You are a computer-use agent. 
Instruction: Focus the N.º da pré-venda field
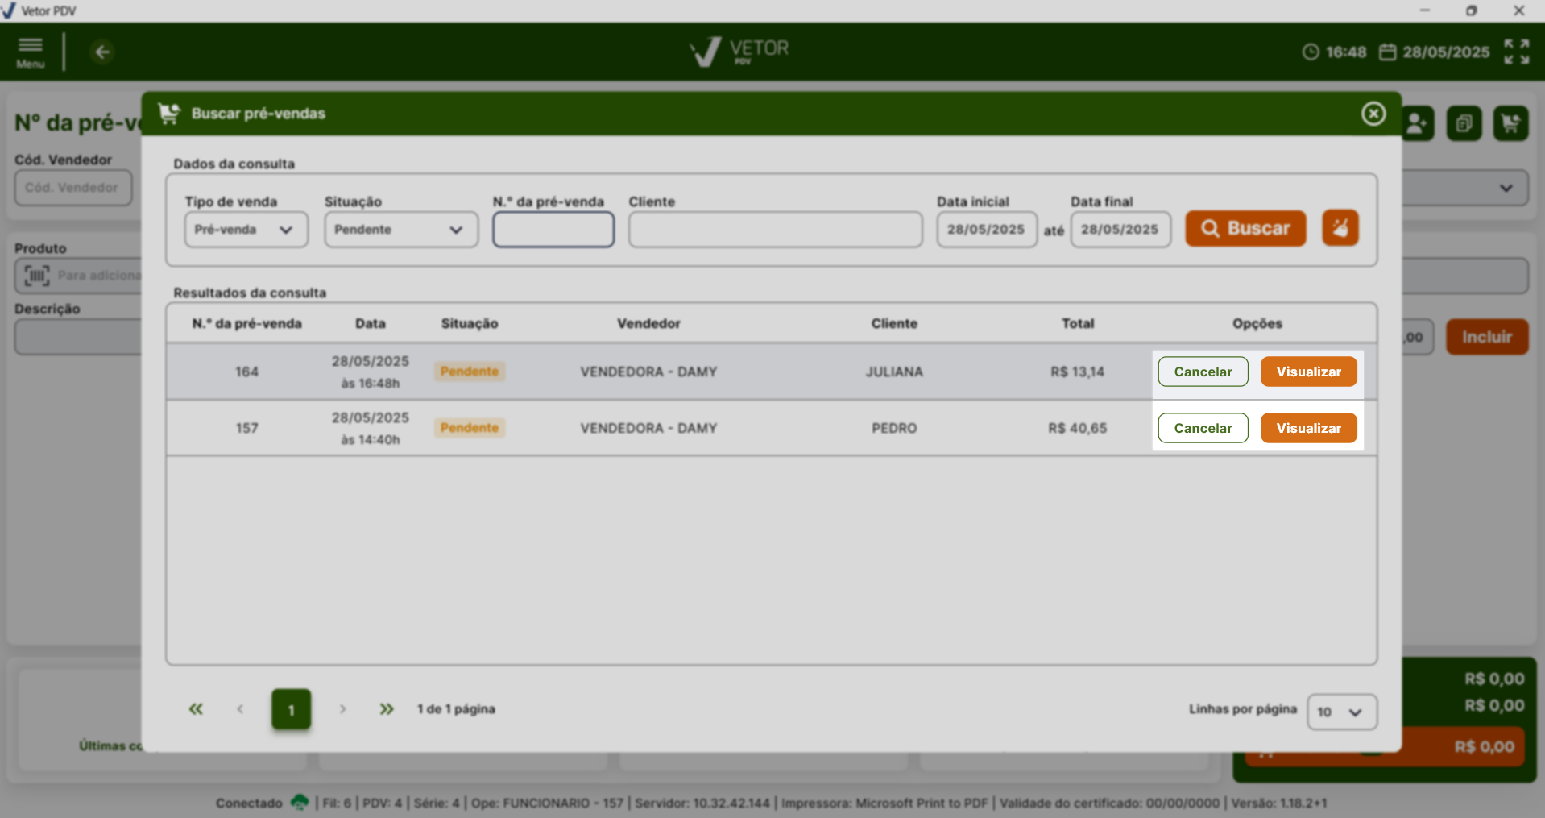tap(553, 230)
